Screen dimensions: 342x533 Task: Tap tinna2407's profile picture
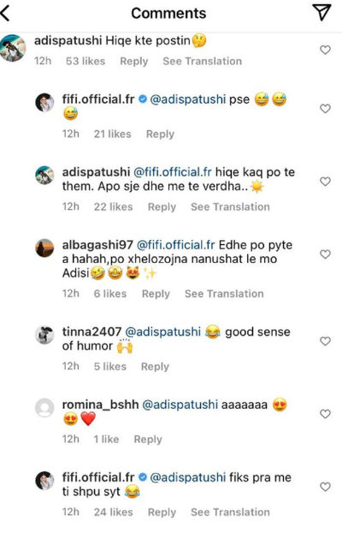(x=44, y=335)
